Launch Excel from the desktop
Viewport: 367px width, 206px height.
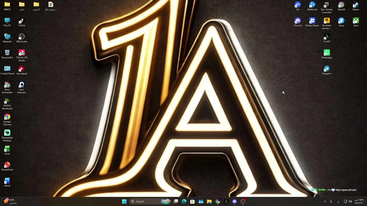(7, 150)
